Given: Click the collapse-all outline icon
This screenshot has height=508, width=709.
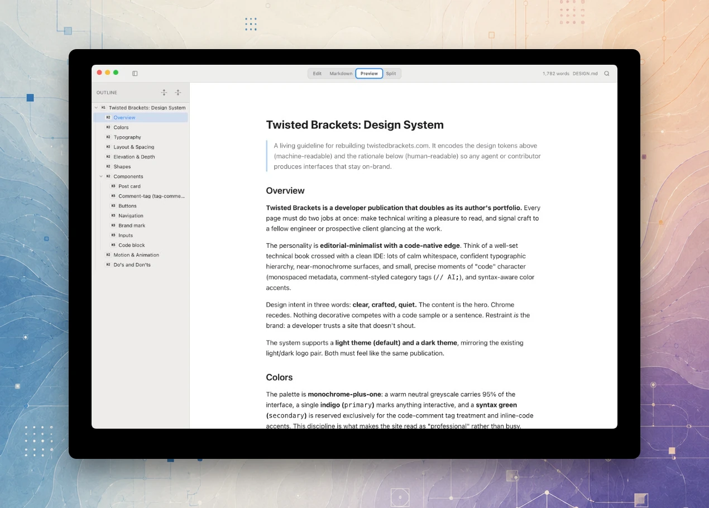Looking at the screenshot, I should (178, 93).
